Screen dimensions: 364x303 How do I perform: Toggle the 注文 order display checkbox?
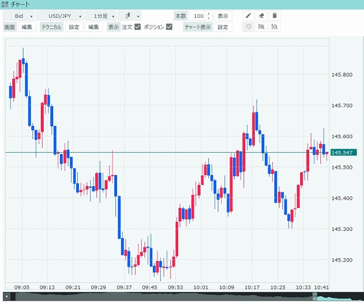pyautogui.click(x=138, y=27)
